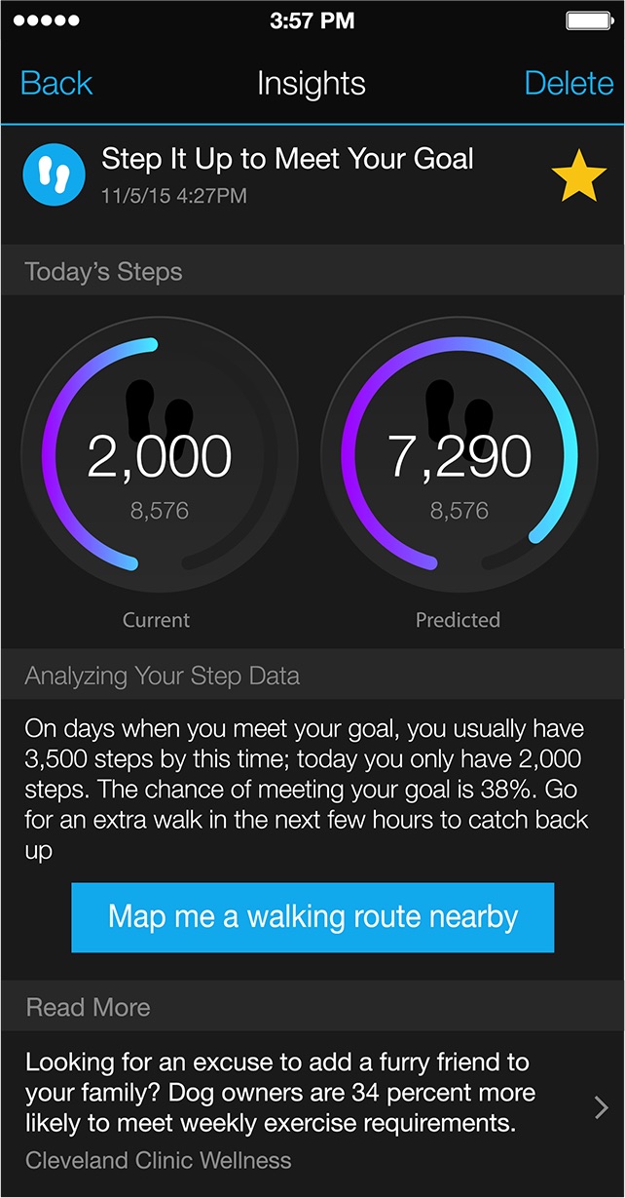Tap the Analyzing Your Step Data header
The image size is (625, 1198).
pyautogui.click(x=163, y=676)
